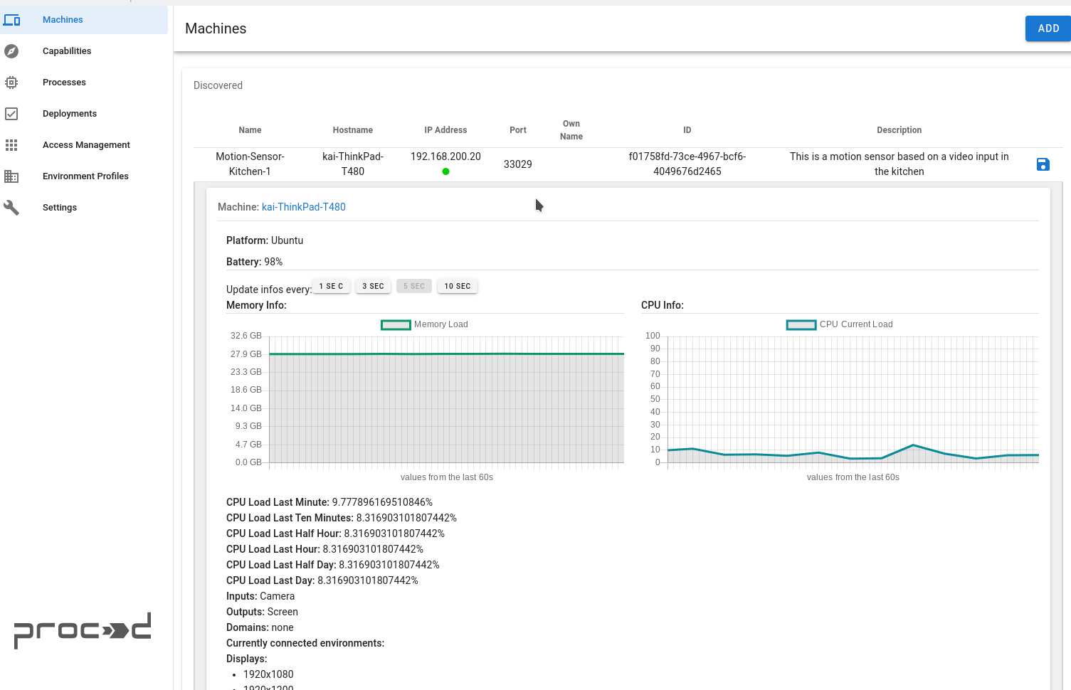Click the Settings wrench icon
The width and height of the screenshot is (1071, 690).
pos(11,208)
